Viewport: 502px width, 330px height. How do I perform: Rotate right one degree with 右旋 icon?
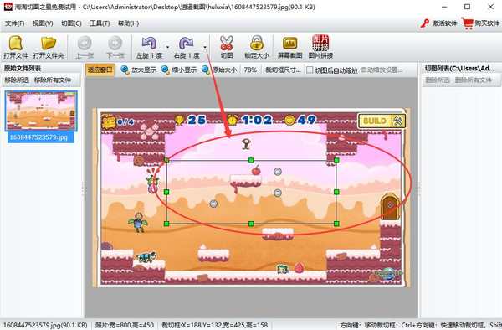(187, 43)
